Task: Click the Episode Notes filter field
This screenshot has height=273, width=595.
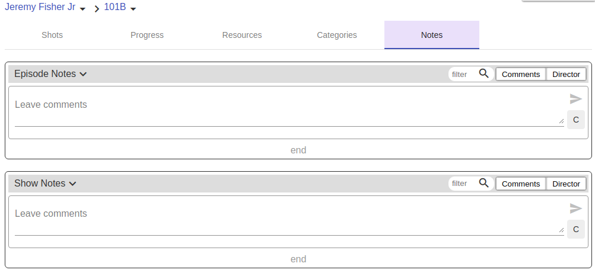Action: pyautogui.click(x=463, y=74)
